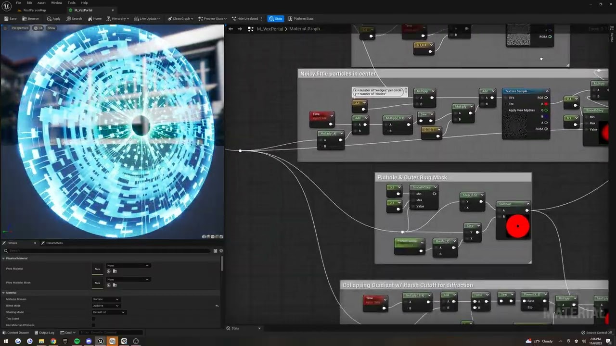Collapse the Texture Sample node preview
The width and height of the screenshot is (616, 346).
[x=547, y=91]
